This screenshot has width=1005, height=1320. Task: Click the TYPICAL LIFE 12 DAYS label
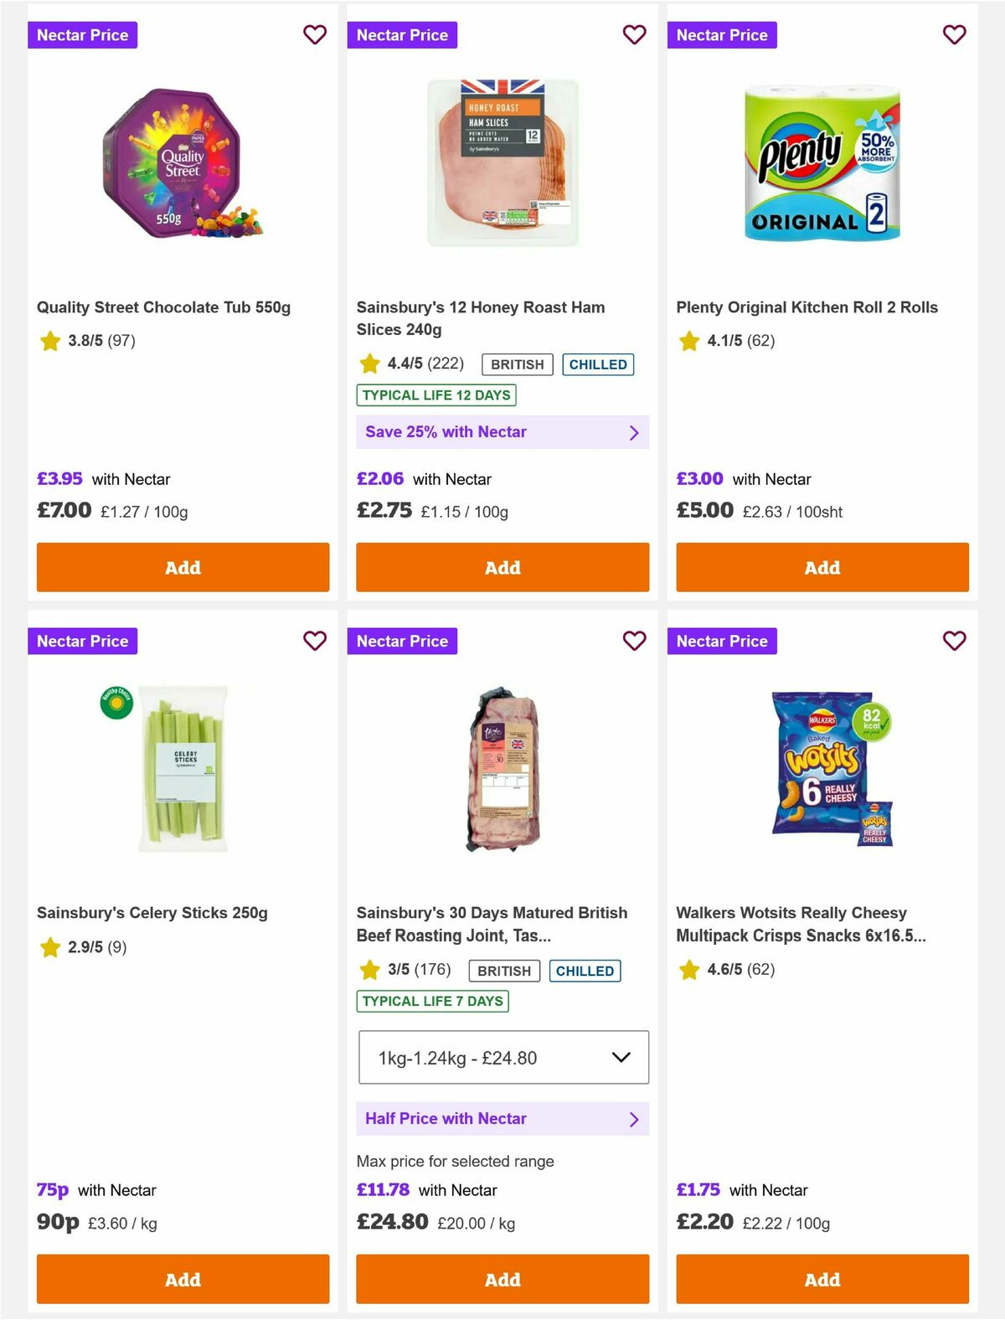click(x=436, y=394)
